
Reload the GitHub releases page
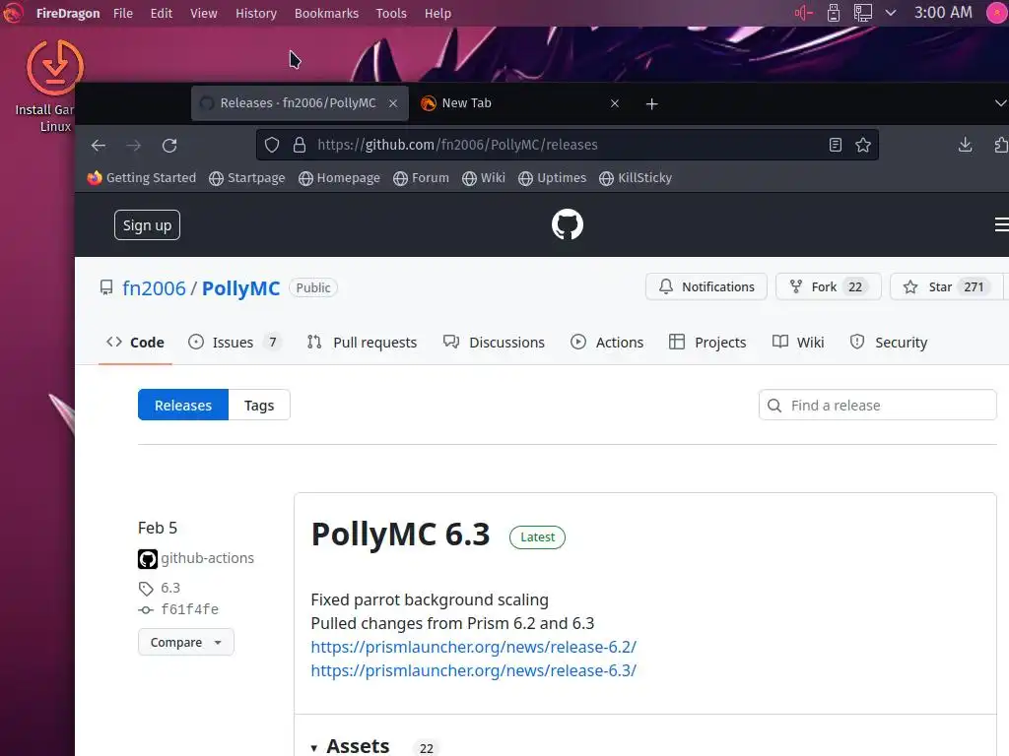coord(169,146)
